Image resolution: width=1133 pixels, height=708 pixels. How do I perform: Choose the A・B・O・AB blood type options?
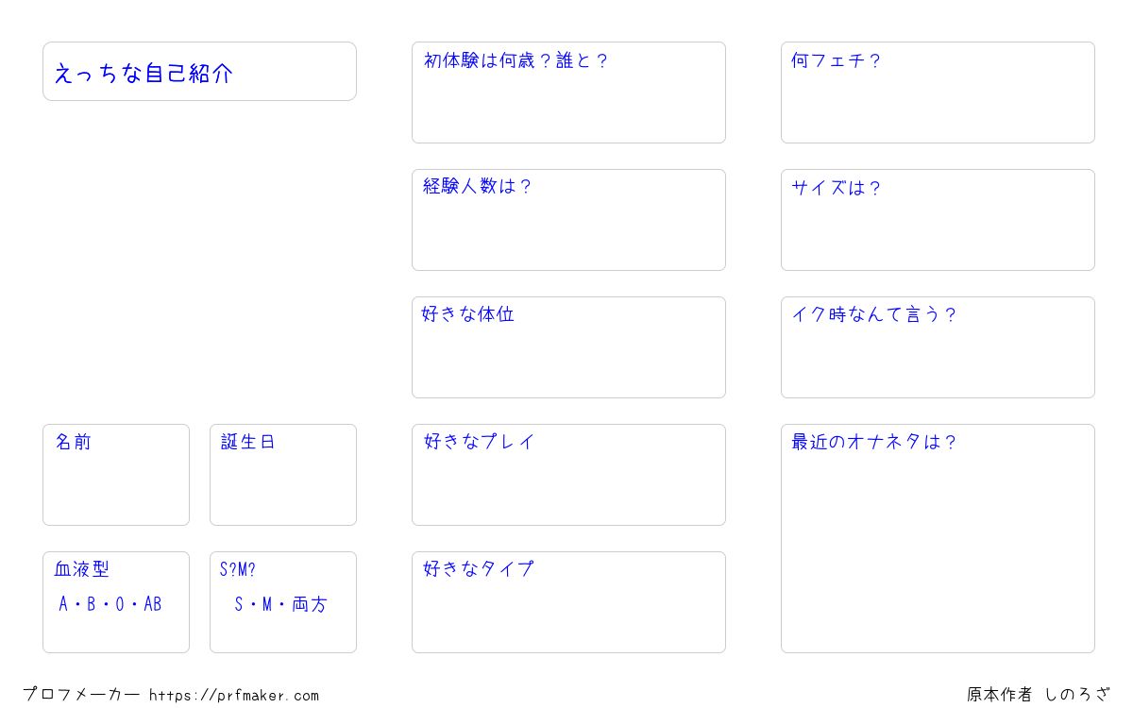click(110, 604)
